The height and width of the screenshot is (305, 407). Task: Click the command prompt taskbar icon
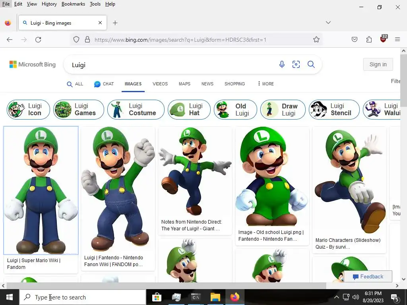pos(196,297)
